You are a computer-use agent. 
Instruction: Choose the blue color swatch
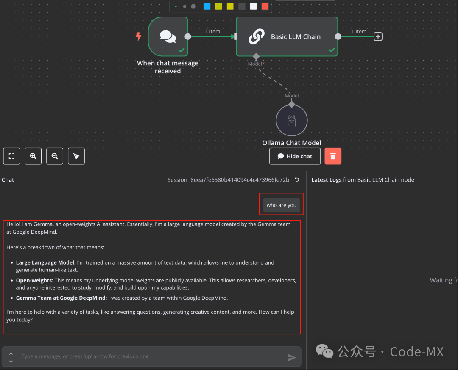point(207,6)
